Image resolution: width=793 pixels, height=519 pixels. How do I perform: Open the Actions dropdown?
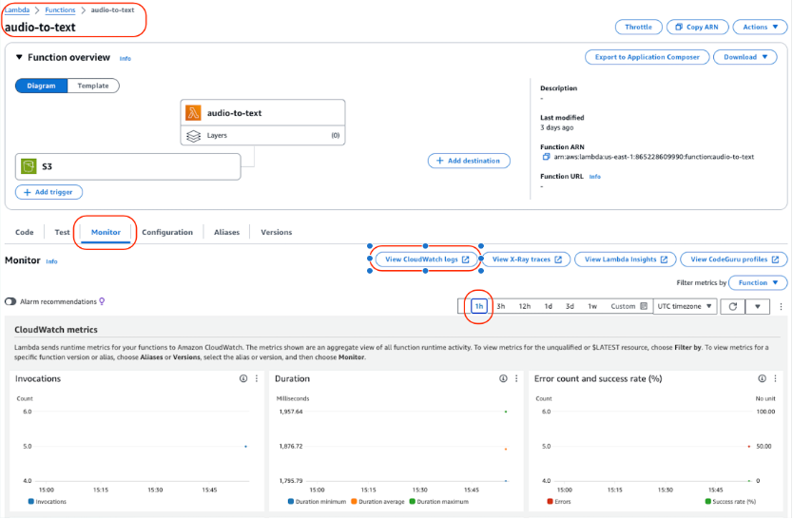760,27
